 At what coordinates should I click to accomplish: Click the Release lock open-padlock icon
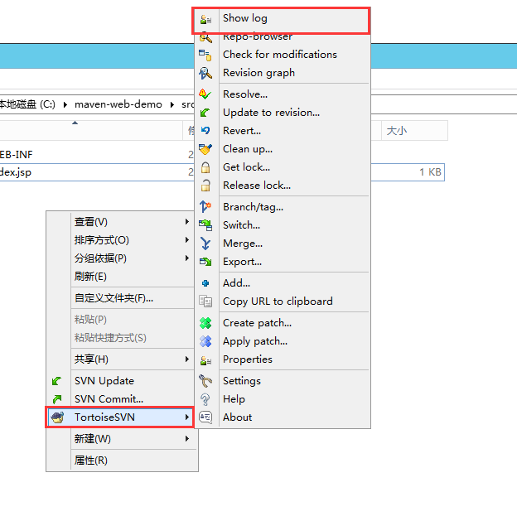(x=205, y=186)
